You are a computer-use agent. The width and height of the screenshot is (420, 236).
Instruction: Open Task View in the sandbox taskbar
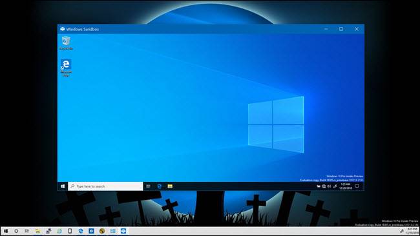[x=148, y=186]
